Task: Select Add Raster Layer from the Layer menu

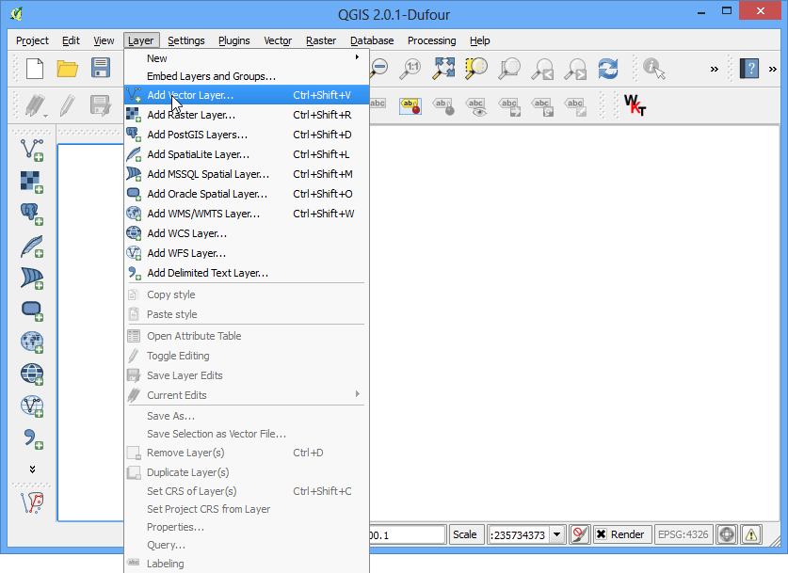Action: tap(196, 115)
